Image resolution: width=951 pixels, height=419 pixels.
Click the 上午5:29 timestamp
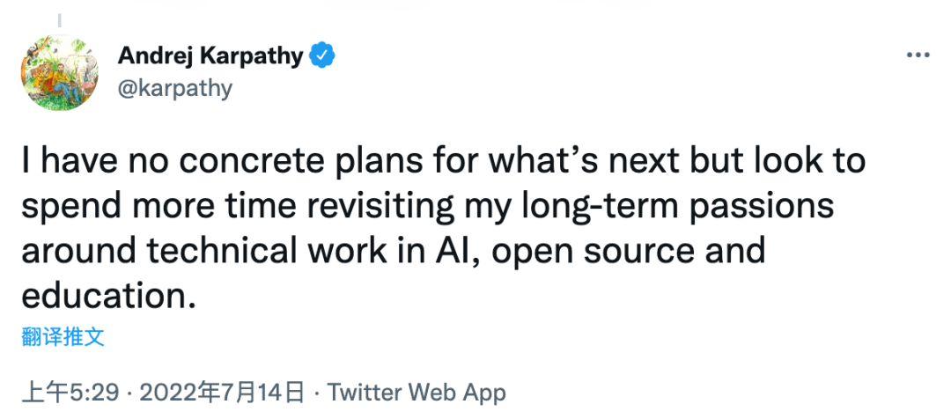70,393
